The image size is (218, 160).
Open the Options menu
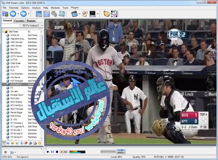click(x=25, y=8)
